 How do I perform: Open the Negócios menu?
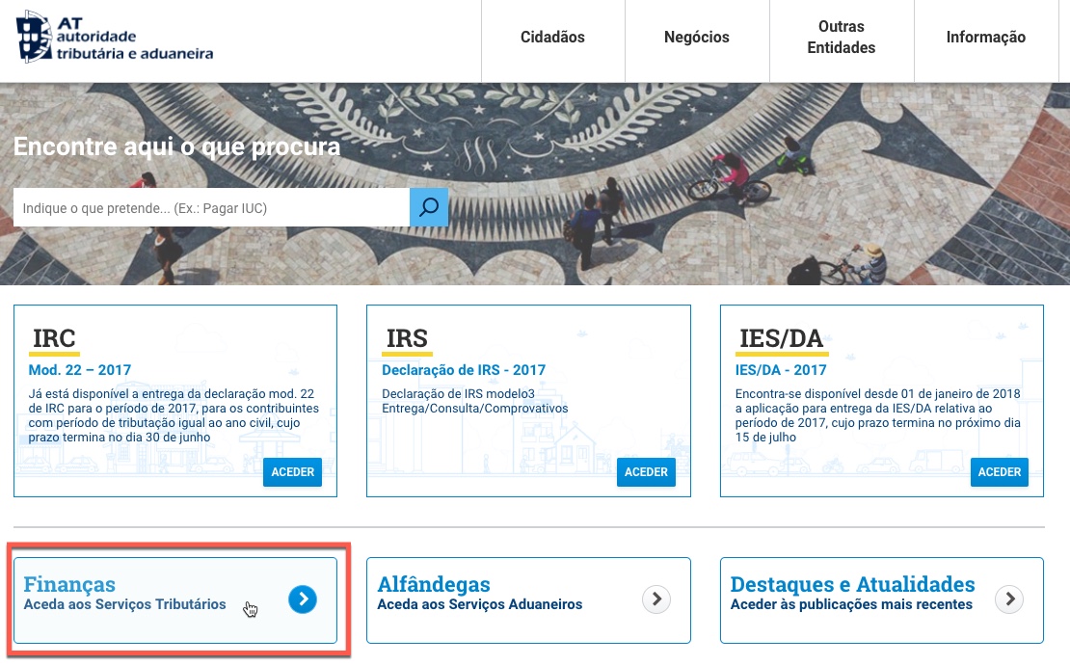click(697, 38)
